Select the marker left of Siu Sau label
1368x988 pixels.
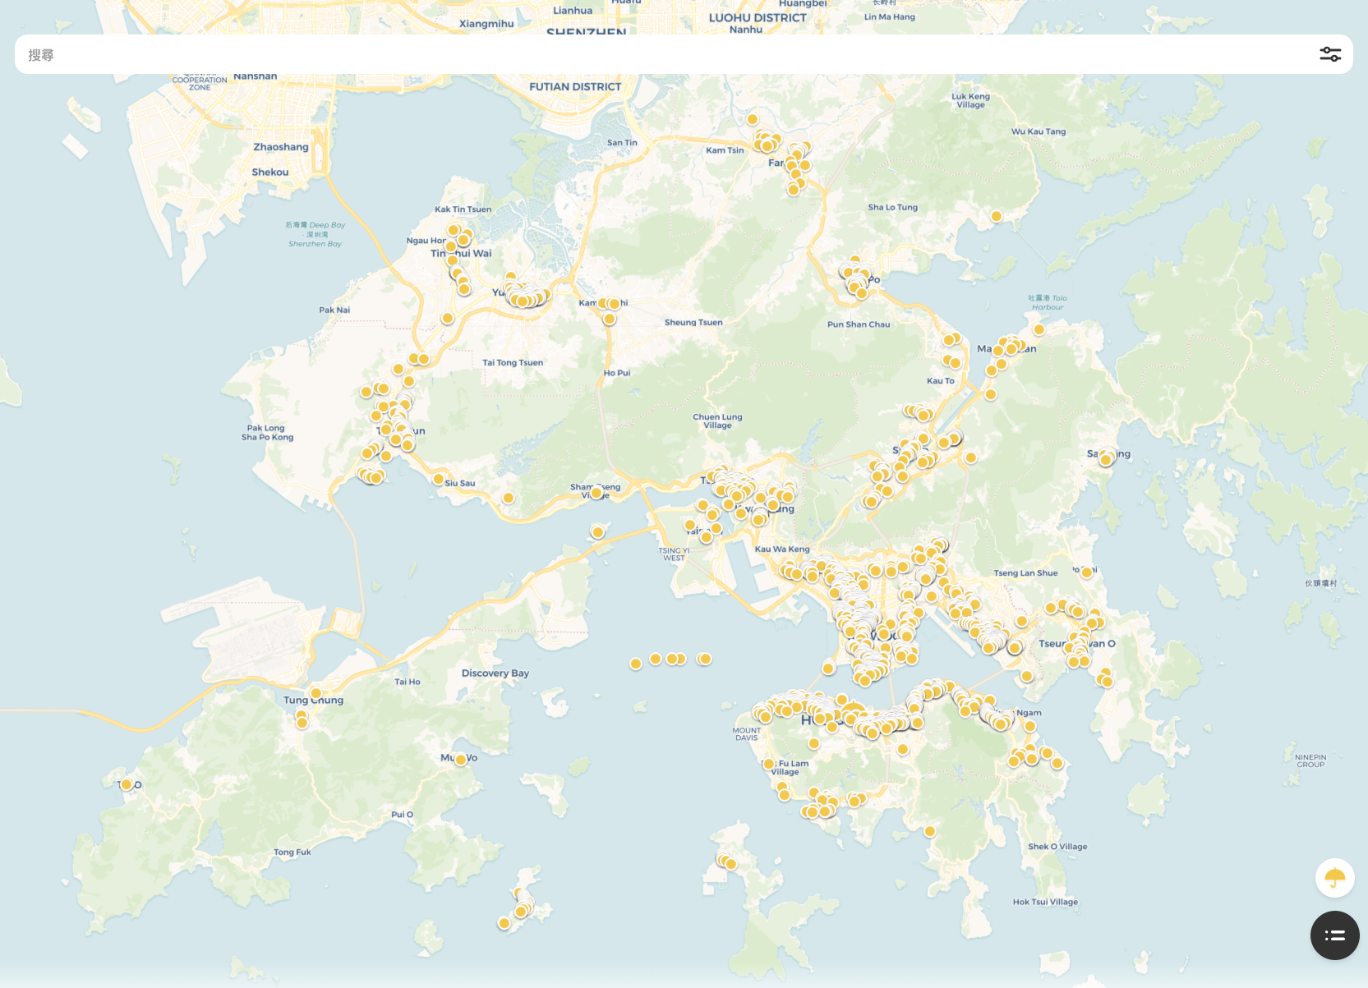point(439,480)
